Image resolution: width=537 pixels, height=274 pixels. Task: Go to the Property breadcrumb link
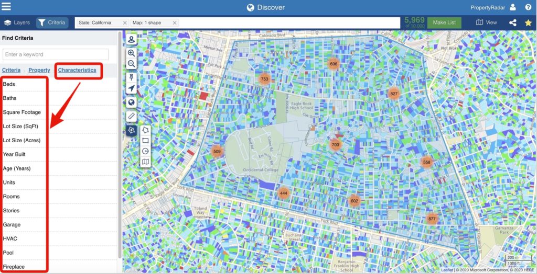tap(39, 70)
